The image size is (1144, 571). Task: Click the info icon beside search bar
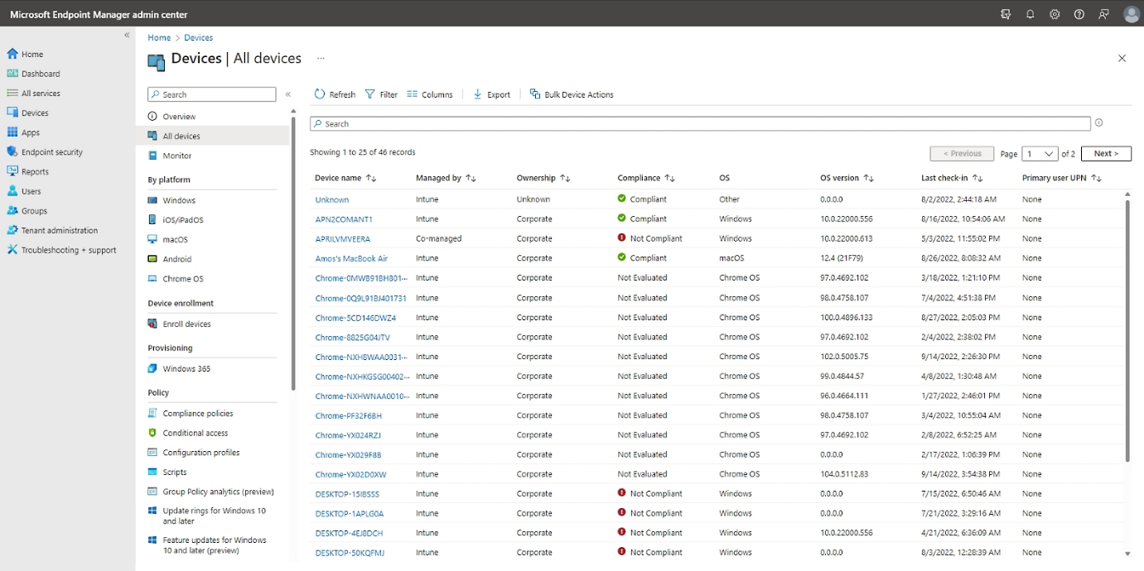click(x=1099, y=123)
